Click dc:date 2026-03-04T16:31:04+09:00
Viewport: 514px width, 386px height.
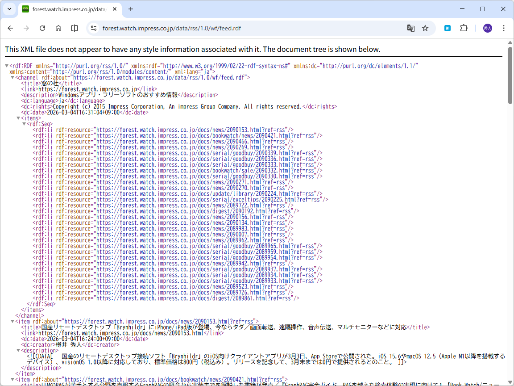pos(83,113)
